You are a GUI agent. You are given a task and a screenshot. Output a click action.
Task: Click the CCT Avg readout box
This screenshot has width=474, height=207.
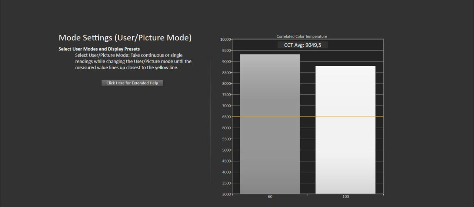303,45
